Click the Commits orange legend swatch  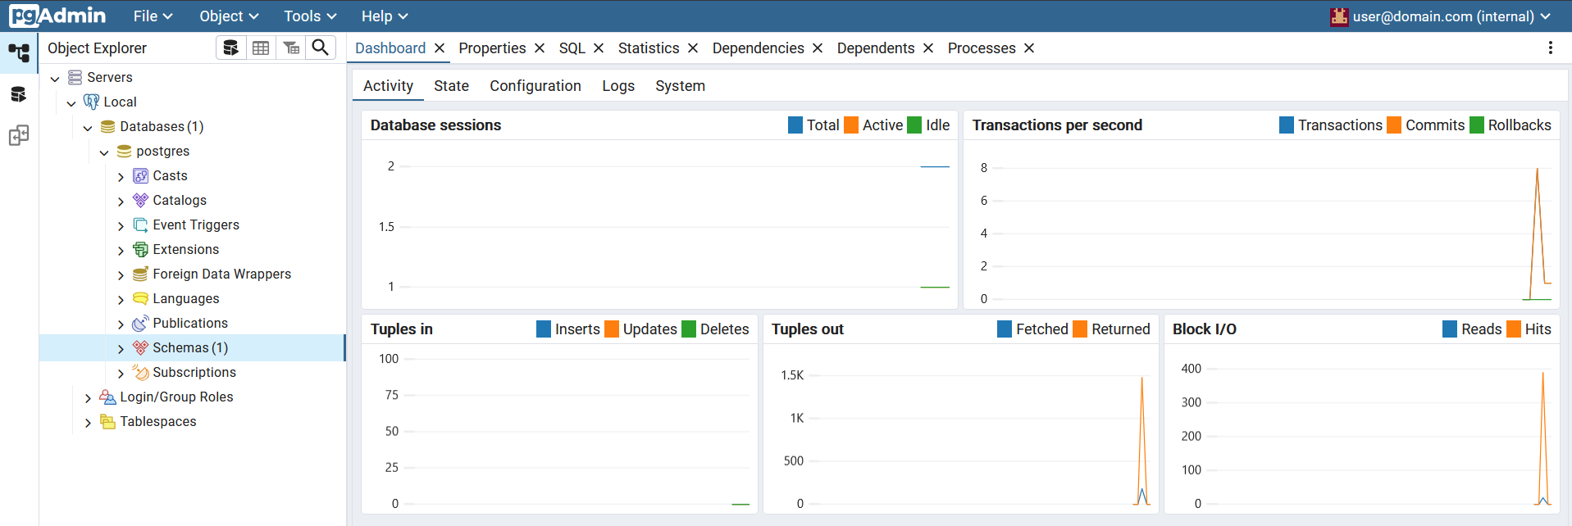[x=1394, y=125]
